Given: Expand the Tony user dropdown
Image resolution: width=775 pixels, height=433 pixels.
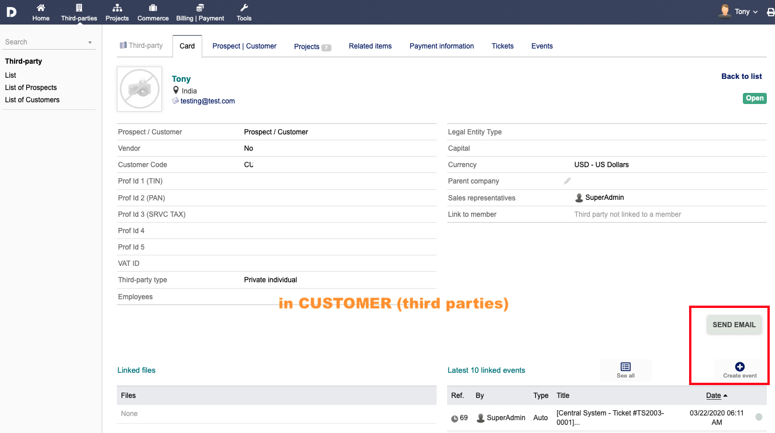Looking at the screenshot, I should pos(739,12).
